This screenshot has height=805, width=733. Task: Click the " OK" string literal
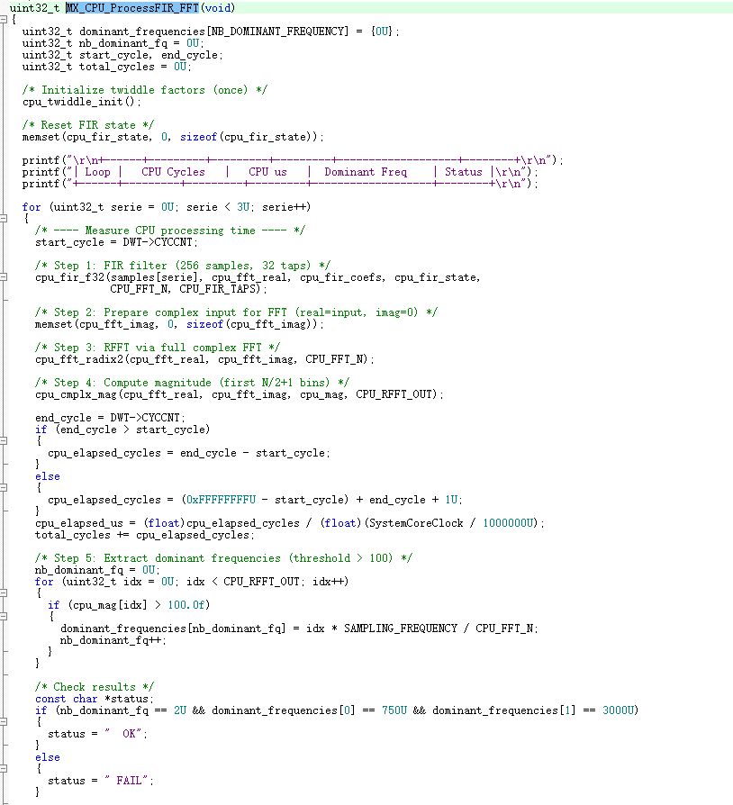[123, 734]
